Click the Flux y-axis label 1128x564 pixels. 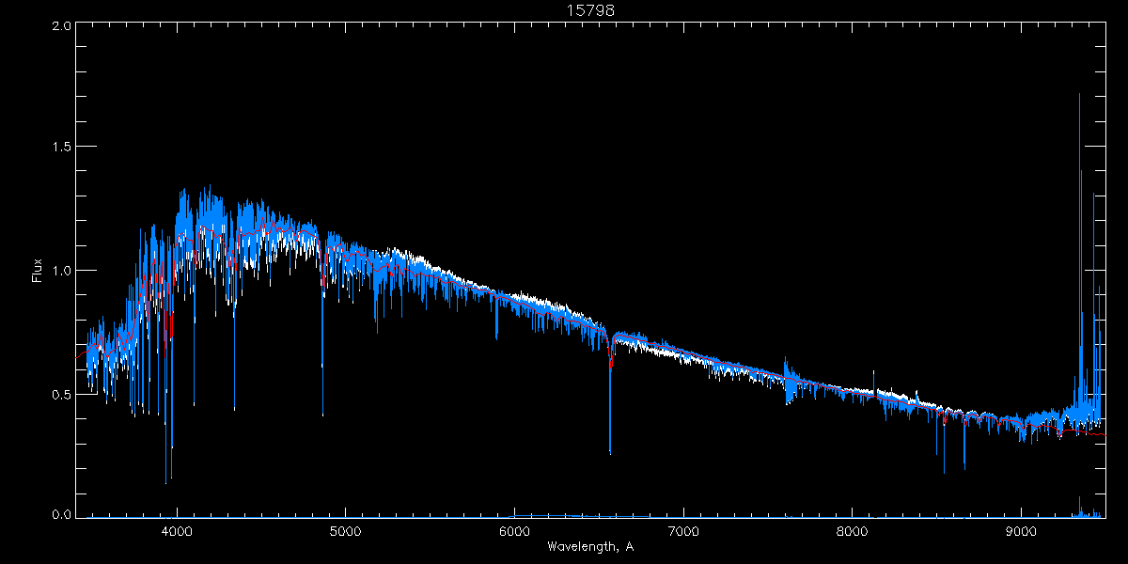38,271
